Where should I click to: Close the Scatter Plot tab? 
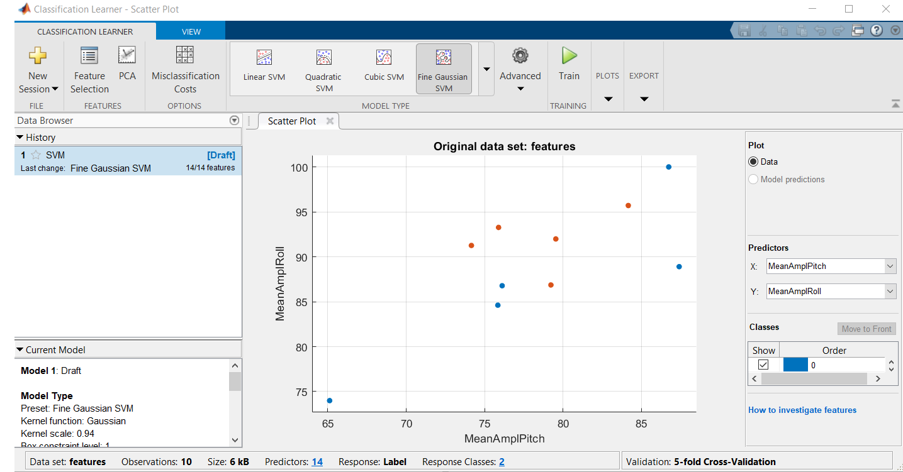click(x=330, y=121)
